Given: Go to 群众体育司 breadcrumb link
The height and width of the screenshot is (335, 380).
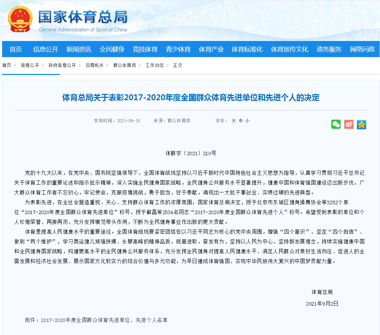Looking at the screenshot, I should tap(125, 66).
